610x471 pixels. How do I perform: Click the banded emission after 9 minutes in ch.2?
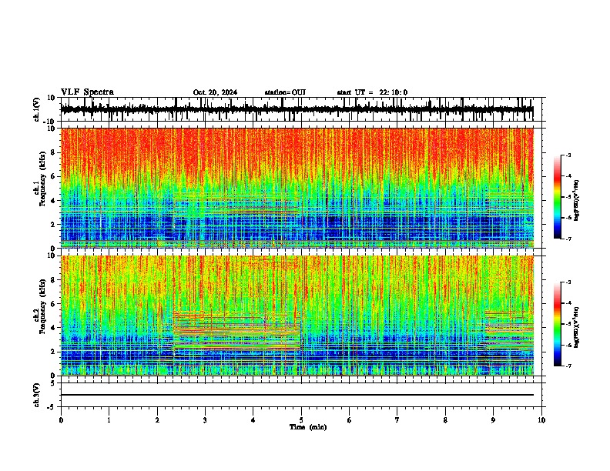coord(509,330)
